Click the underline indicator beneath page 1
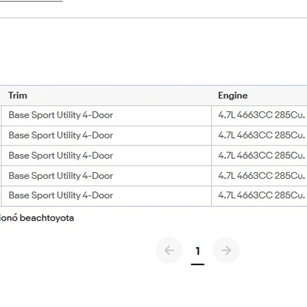 pos(198,264)
